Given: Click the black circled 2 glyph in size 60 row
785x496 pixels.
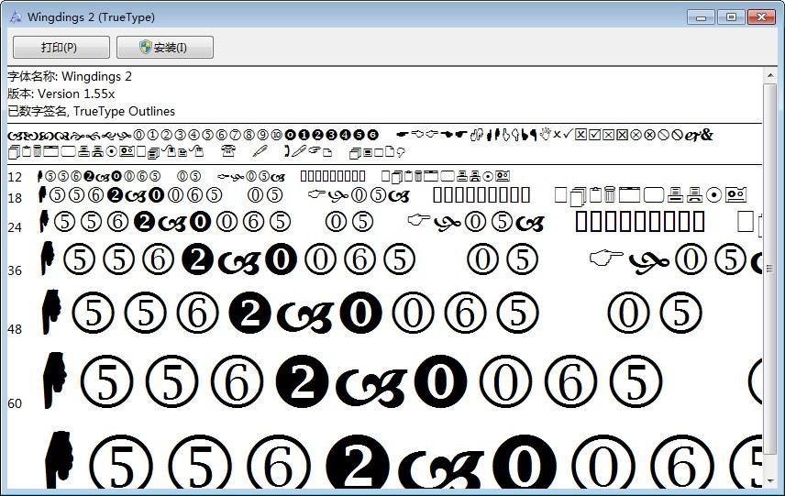Looking at the screenshot, I should [x=304, y=380].
